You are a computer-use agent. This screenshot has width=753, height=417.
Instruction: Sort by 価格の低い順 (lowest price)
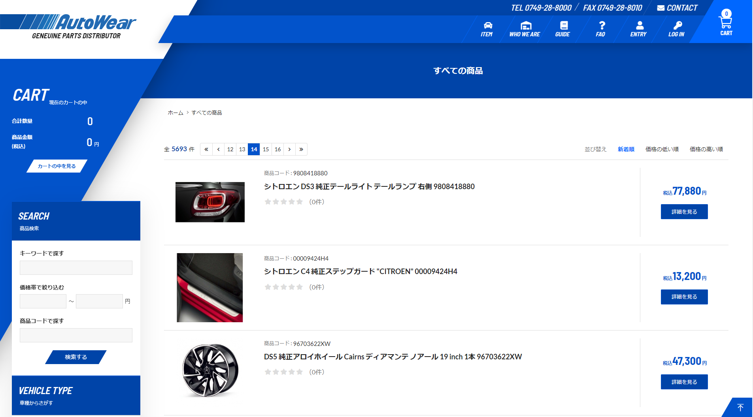point(662,149)
